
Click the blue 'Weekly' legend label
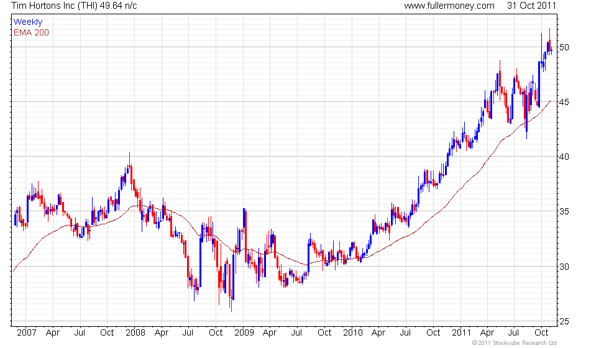click(x=28, y=22)
